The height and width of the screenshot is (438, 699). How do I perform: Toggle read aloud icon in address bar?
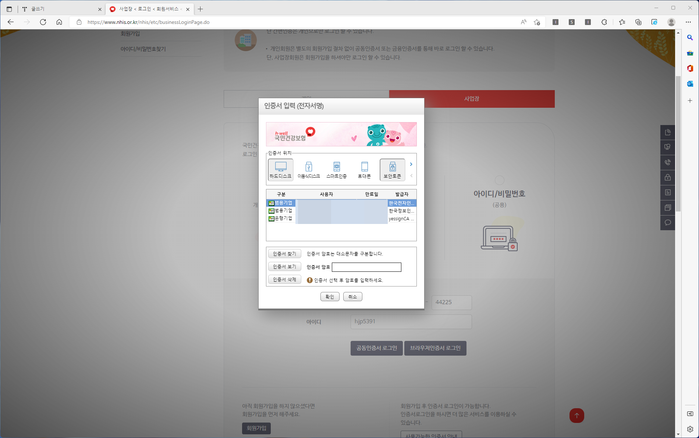(524, 22)
